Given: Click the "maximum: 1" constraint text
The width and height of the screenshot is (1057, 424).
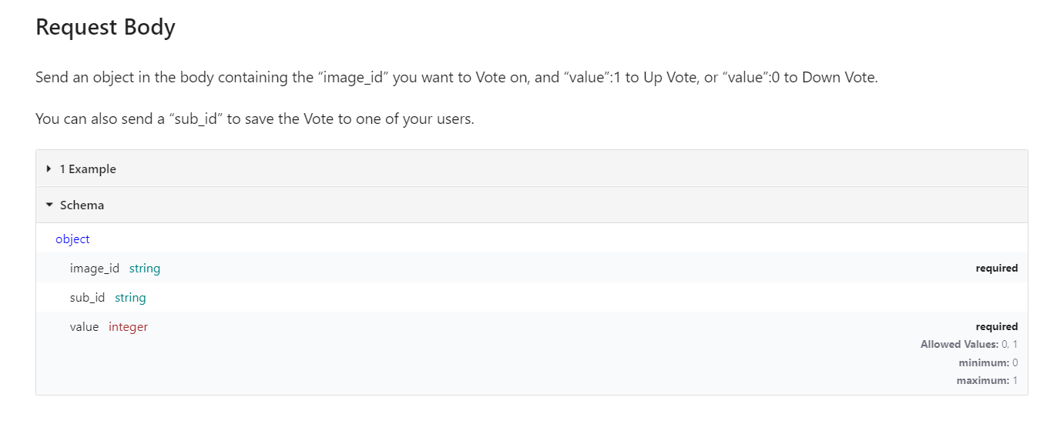Looking at the screenshot, I should pos(987,381).
